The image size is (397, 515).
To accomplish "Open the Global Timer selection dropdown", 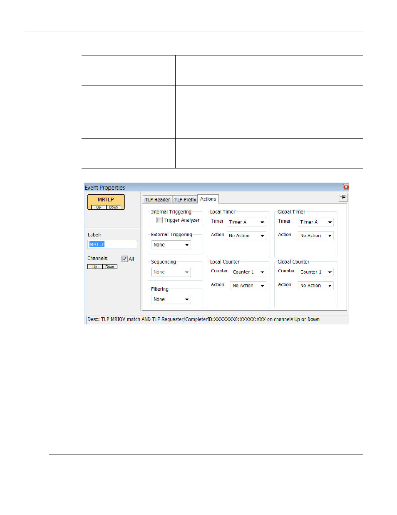I will pyautogui.click(x=316, y=222).
